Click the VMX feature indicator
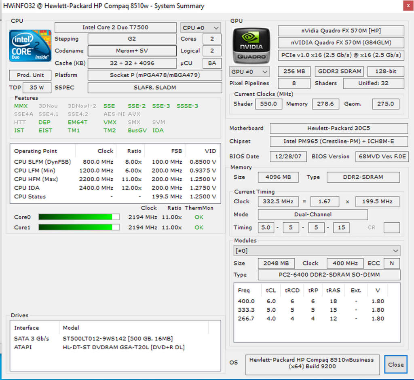Viewport: 414px width, 380px height. click(x=110, y=122)
